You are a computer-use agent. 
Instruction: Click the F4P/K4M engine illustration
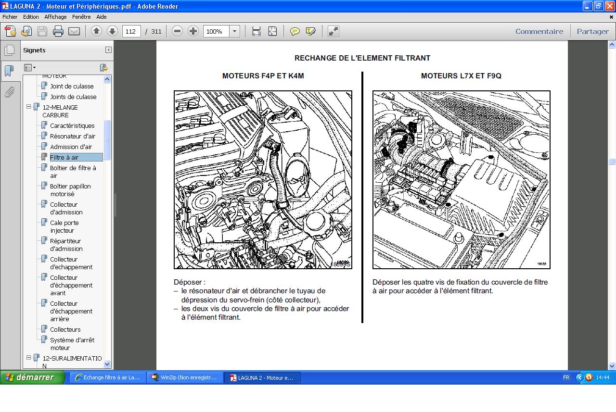click(263, 180)
